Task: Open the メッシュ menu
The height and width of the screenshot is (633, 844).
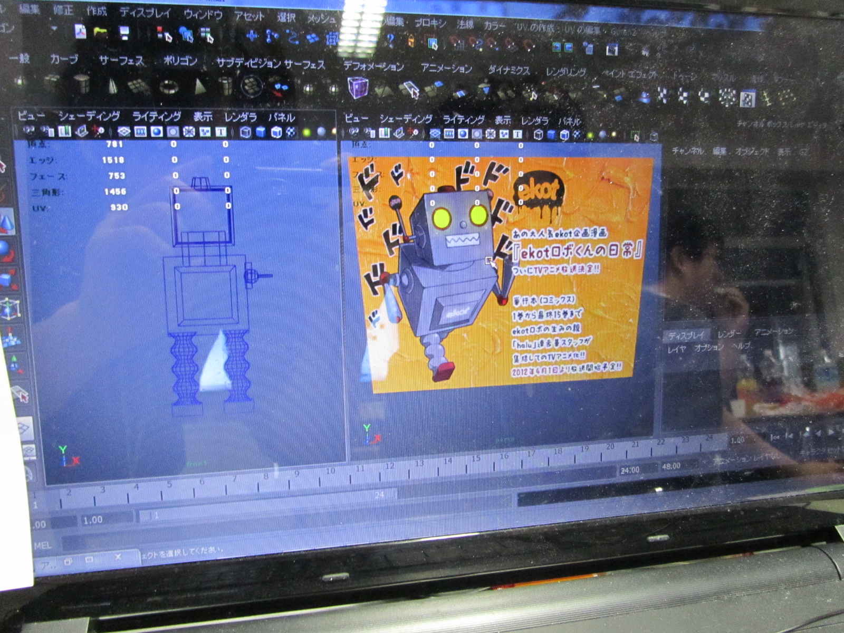Action: click(x=321, y=18)
